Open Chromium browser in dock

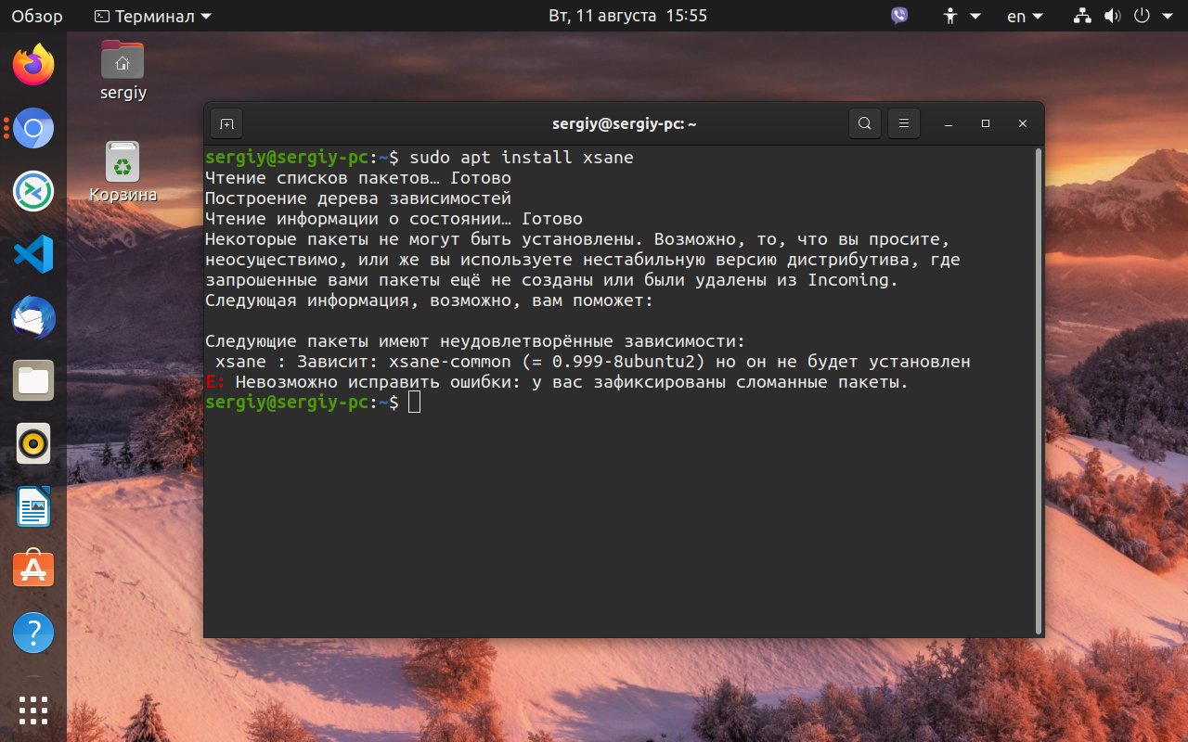click(33, 128)
